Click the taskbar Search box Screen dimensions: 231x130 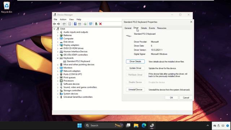click(104, 125)
